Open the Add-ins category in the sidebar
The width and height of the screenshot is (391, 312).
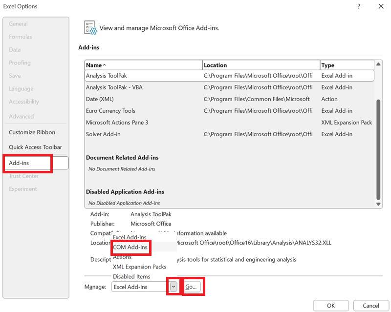[x=20, y=162]
